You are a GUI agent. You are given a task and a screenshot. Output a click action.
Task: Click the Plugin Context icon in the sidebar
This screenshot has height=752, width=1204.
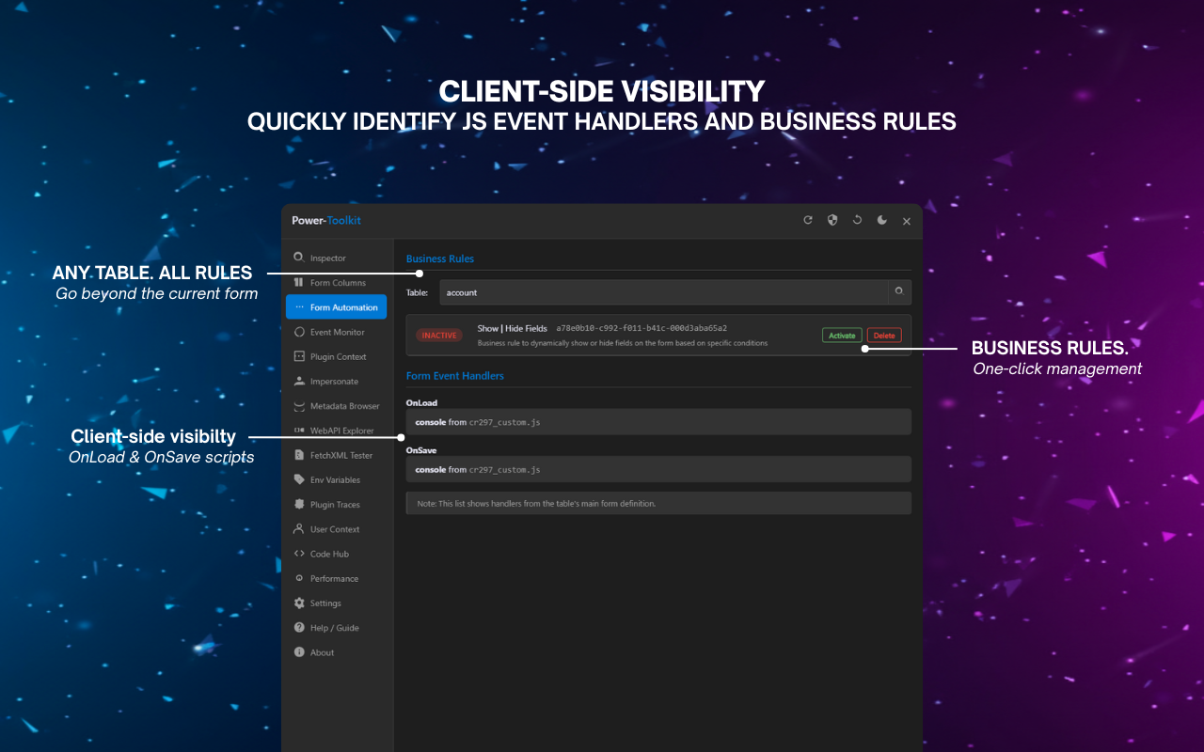click(x=299, y=356)
